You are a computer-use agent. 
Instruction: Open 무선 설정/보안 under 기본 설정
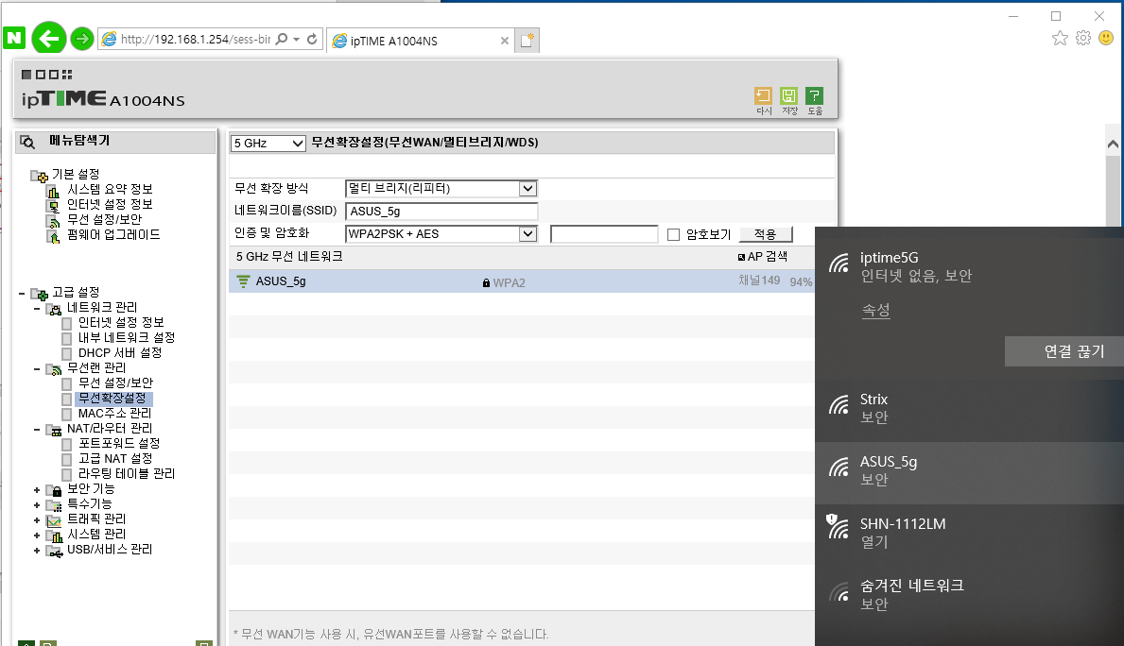[x=105, y=219]
